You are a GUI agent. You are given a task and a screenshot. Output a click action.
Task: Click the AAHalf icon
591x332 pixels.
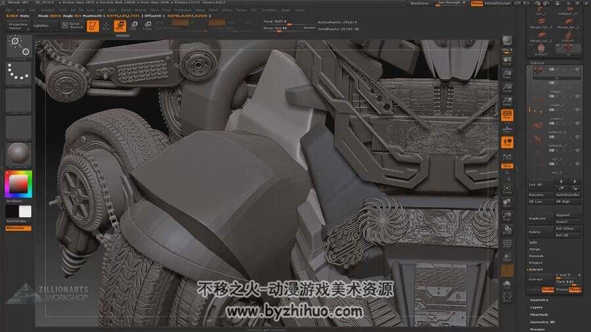[x=507, y=102]
